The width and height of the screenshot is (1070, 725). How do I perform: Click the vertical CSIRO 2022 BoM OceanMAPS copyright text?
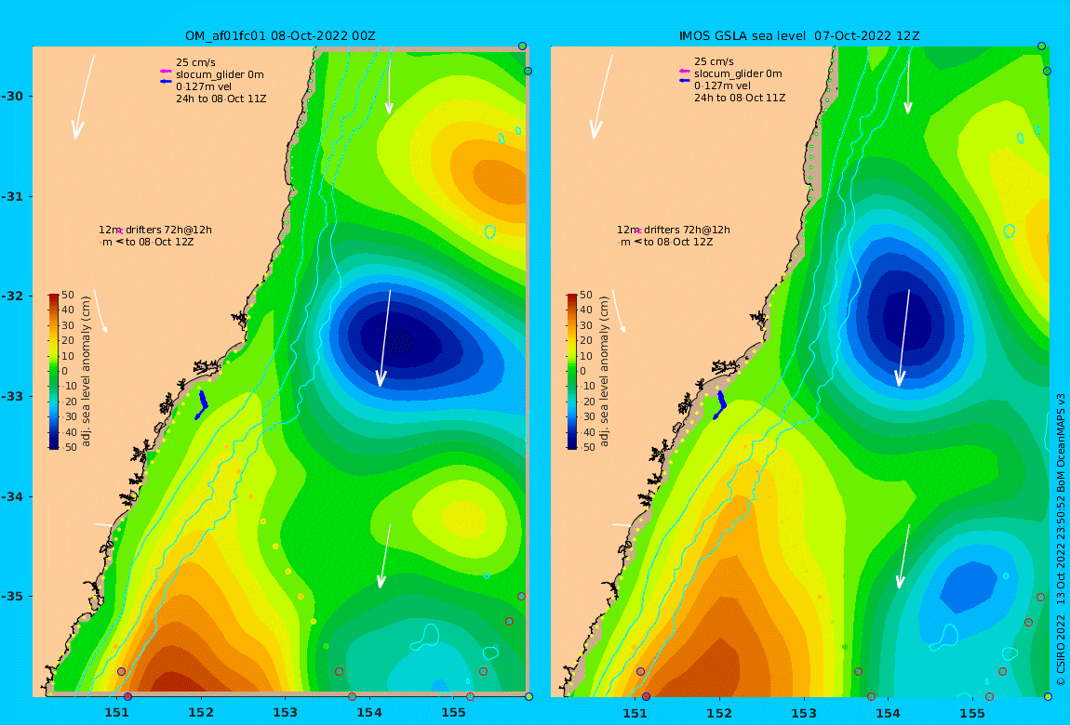[x=1061, y=540]
